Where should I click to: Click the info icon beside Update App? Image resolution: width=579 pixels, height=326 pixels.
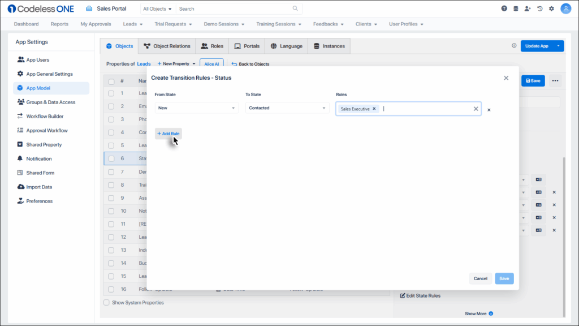tap(513, 46)
